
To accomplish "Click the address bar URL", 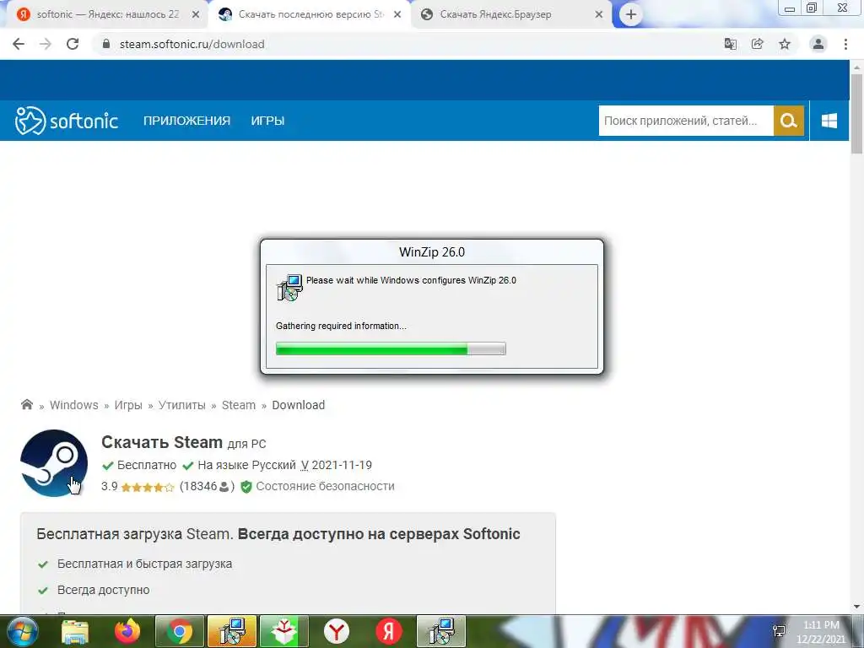I will tap(192, 44).
